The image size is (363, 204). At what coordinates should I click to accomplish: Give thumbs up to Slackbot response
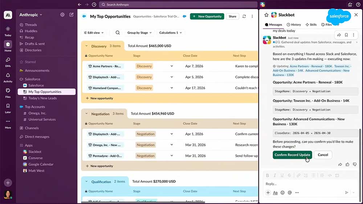[347, 165]
